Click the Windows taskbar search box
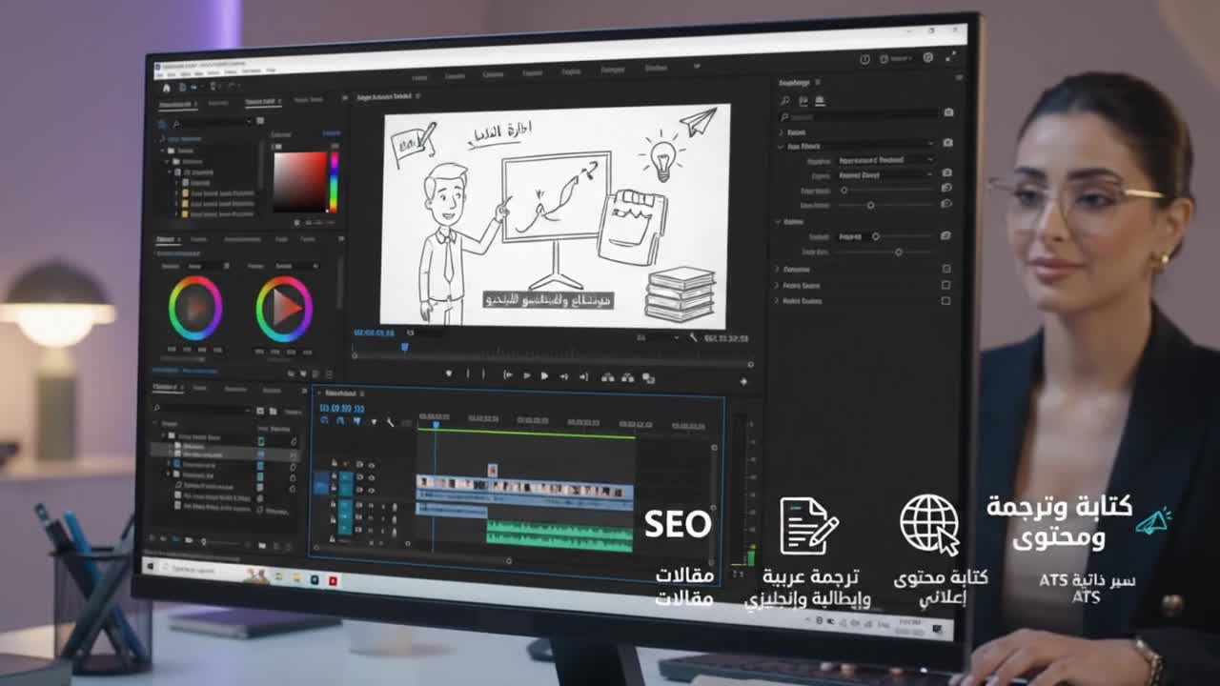1220x686 pixels. pyautogui.click(x=200, y=570)
